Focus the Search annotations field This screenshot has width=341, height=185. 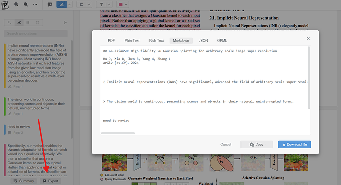click(36, 33)
